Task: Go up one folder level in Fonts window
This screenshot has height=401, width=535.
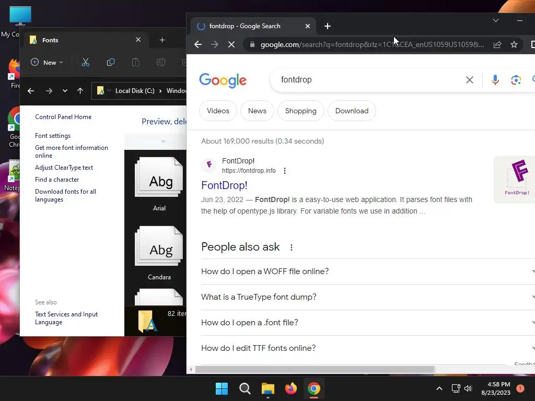Action: click(x=80, y=91)
